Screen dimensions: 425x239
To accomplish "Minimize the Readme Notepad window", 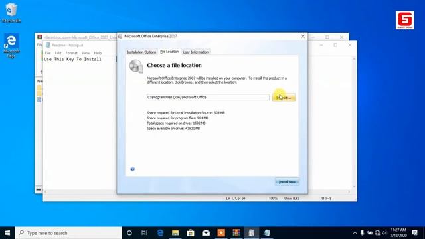I will tap(321, 45).
